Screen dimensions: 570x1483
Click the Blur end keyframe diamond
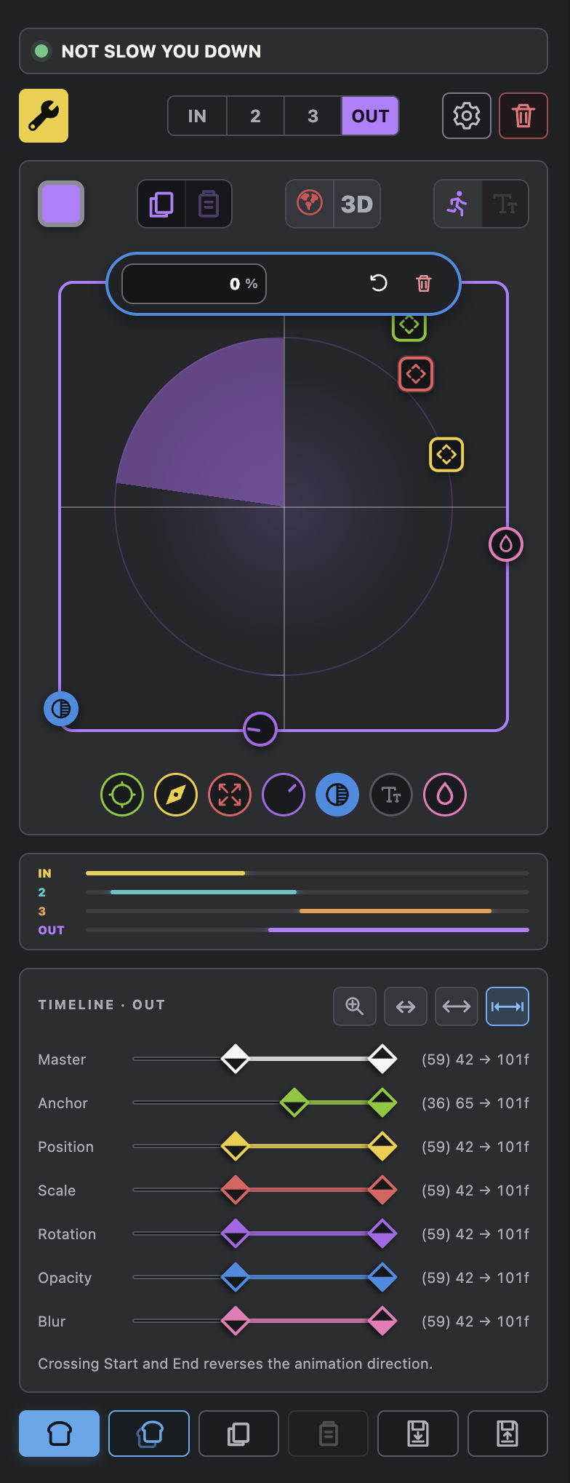382,1321
